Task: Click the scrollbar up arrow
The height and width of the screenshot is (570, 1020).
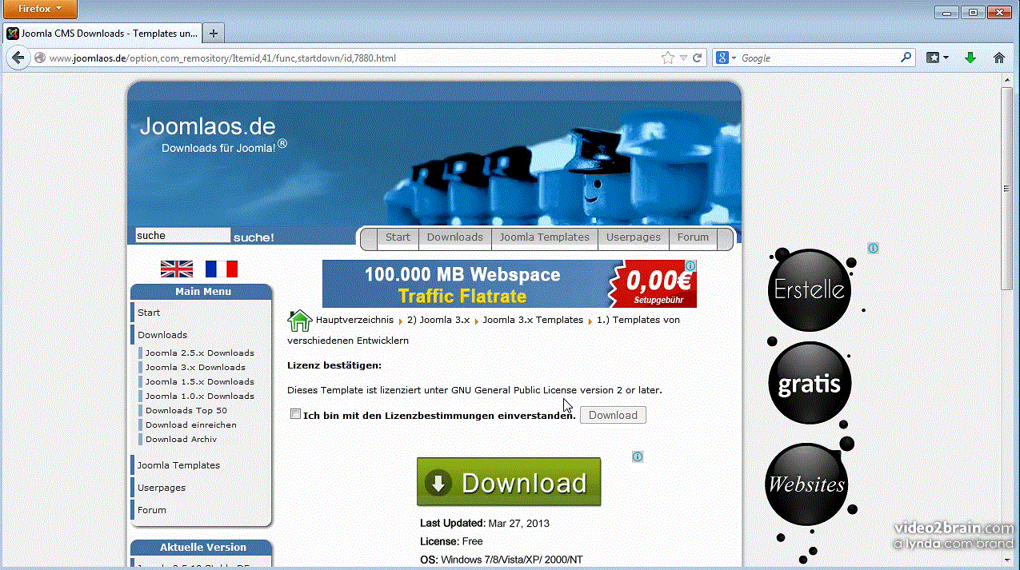Action: 1007,80
